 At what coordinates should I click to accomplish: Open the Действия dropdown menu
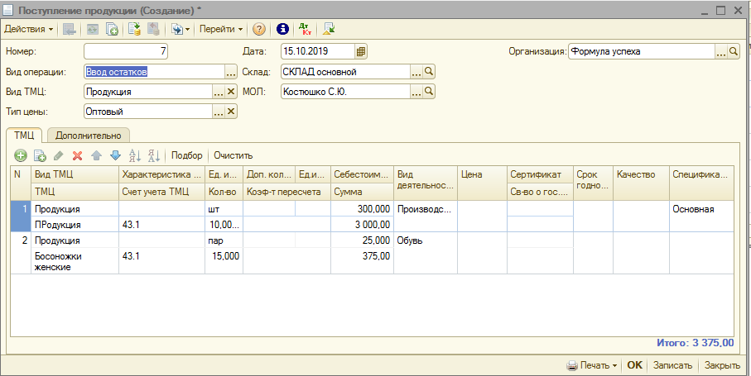(28, 29)
